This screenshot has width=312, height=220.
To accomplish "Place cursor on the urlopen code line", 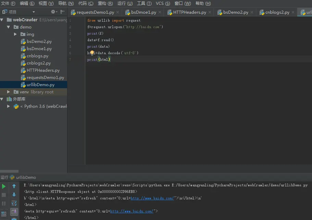I will 125,27.
